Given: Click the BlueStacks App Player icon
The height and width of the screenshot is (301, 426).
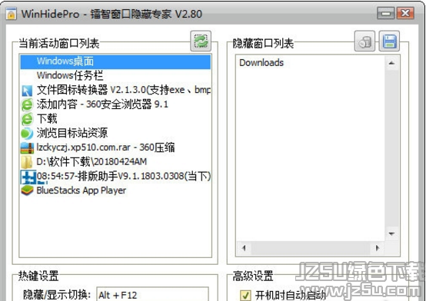Looking at the screenshot, I should (27, 190).
